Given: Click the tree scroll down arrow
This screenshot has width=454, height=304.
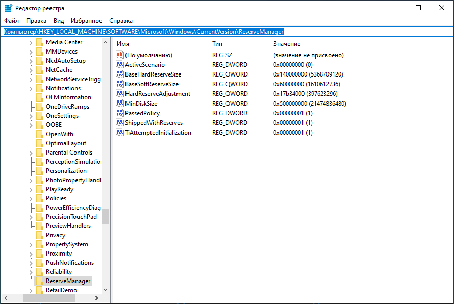Looking at the screenshot, I should tap(106, 290).
